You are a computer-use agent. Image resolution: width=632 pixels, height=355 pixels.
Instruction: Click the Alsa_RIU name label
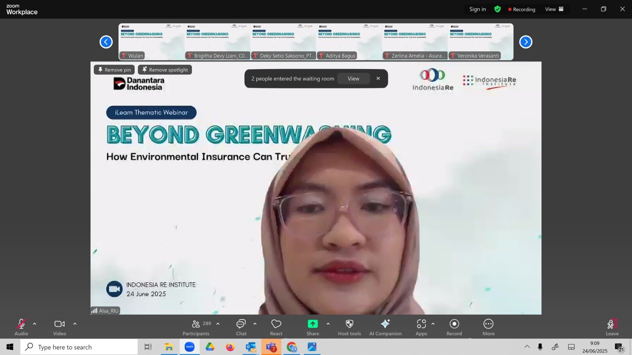[x=105, y=311]
